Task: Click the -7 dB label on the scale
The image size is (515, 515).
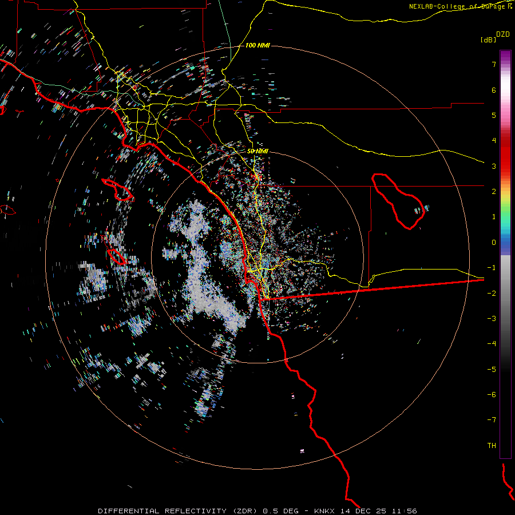Action: click(492, 420)
